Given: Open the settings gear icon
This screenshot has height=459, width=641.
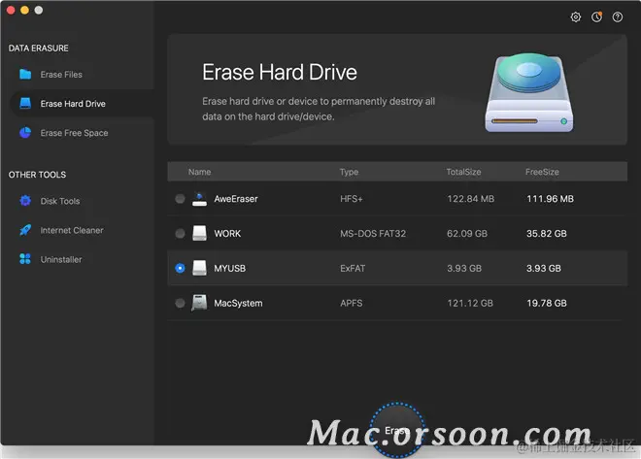Looking at the screenshot, I should (576, 16).
